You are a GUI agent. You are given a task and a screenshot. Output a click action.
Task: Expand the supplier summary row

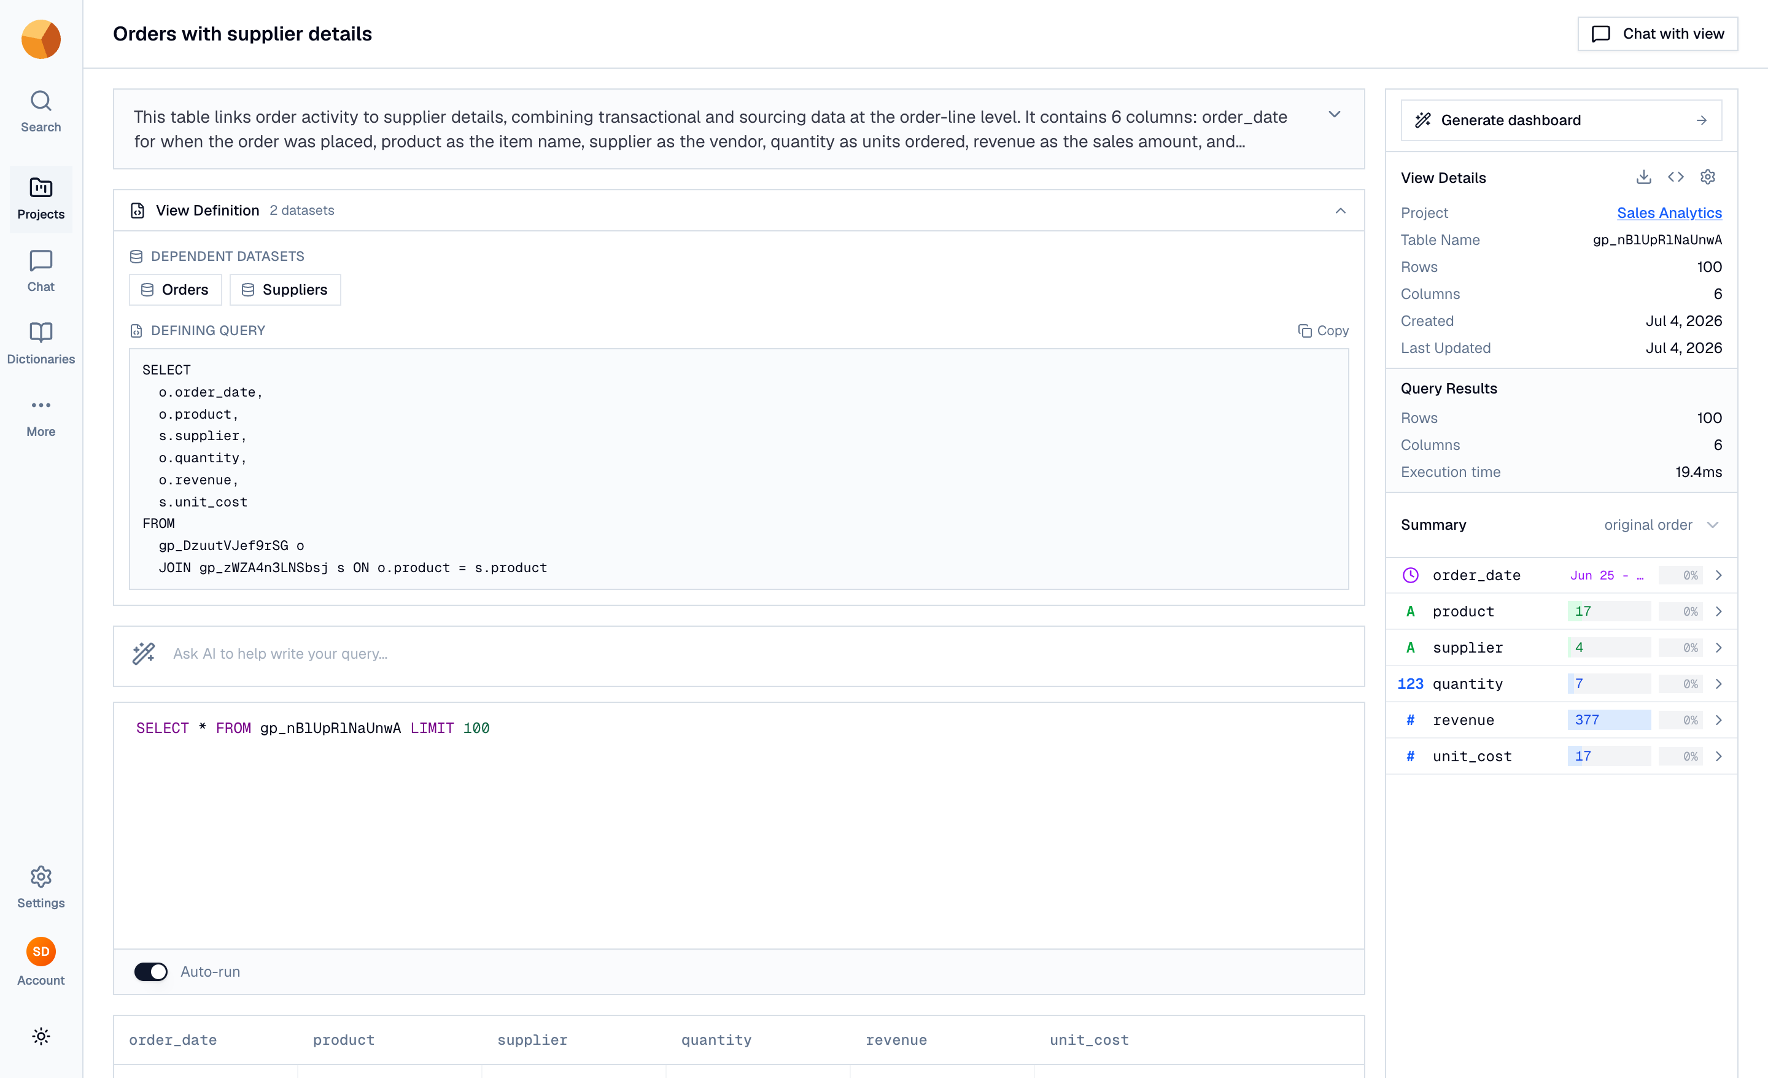[x=1718, y=648]
